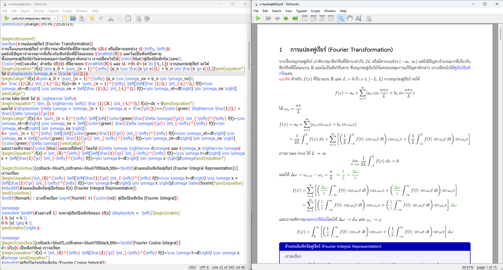Go to previous page in the PDF viewer

tap(277, 18)
